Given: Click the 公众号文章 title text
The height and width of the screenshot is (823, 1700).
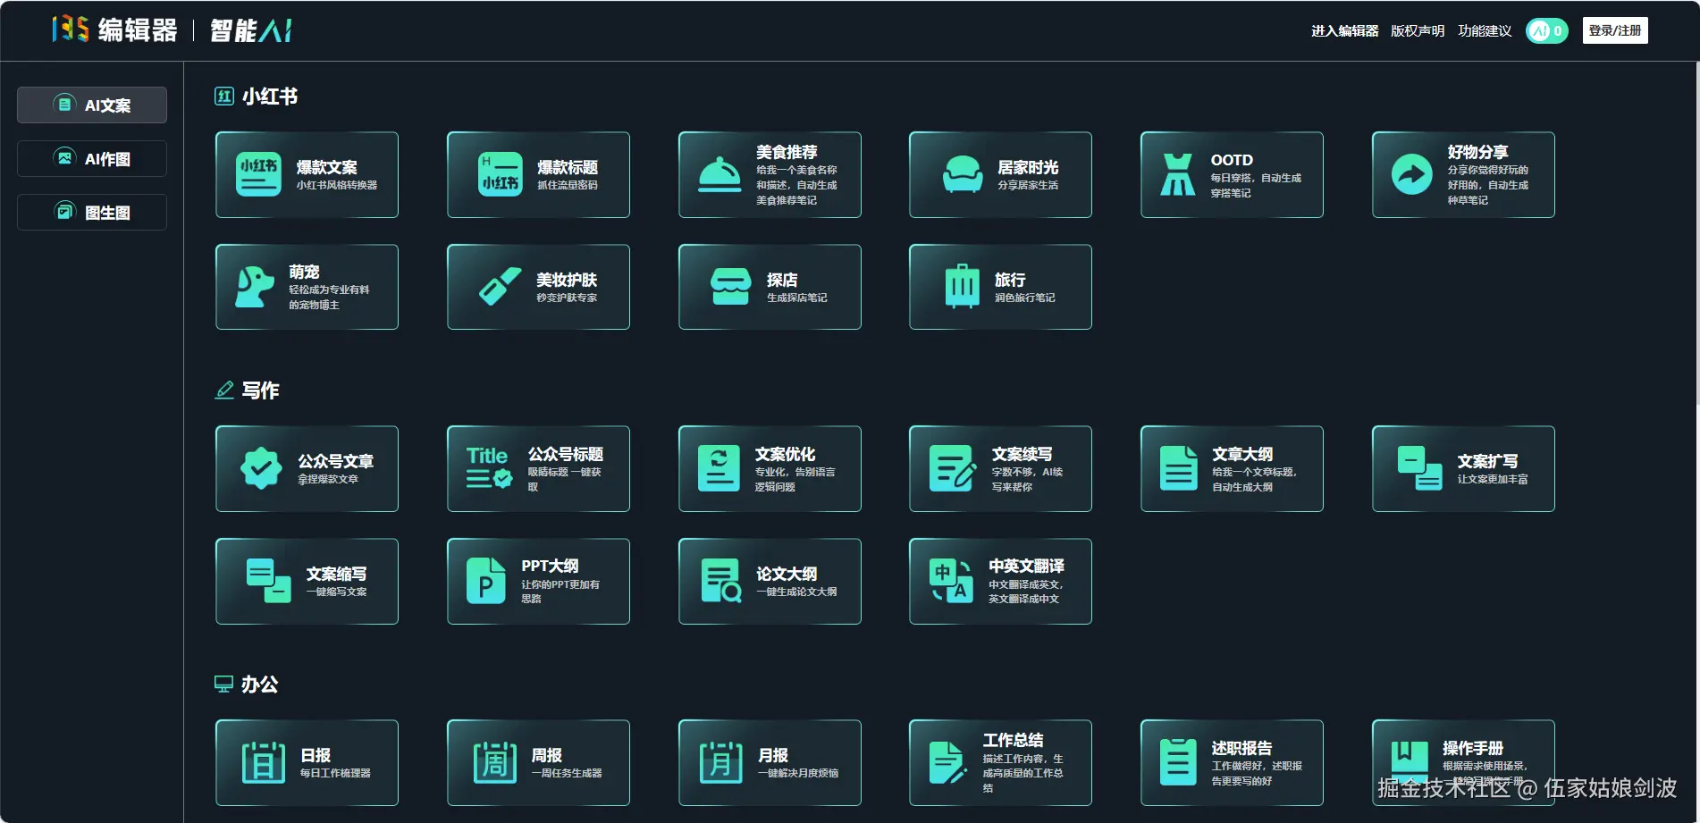Looking at the screenshot, I should coord(335,461).
